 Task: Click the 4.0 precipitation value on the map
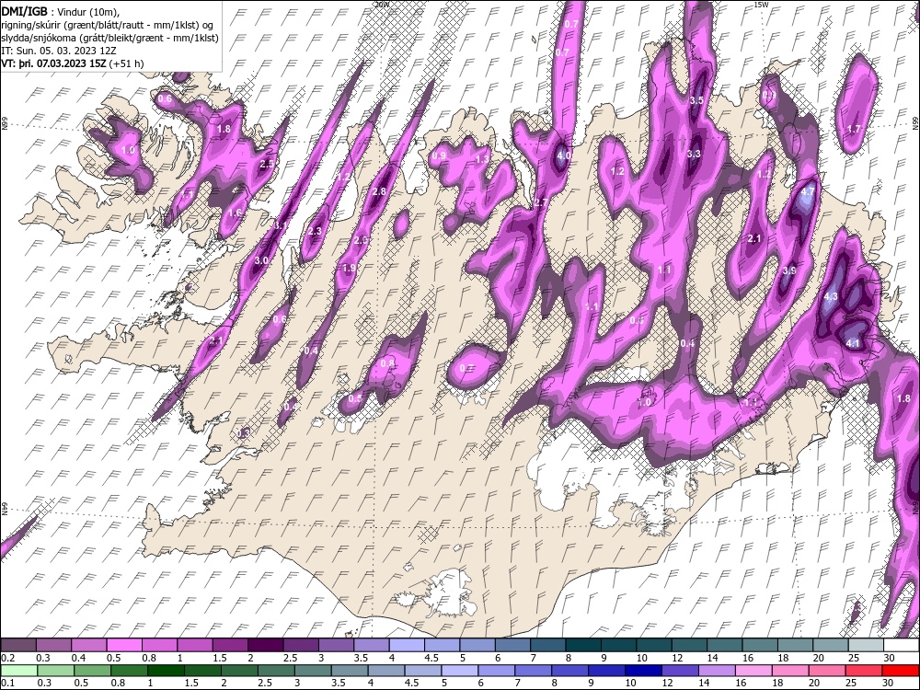coord(565,155)
